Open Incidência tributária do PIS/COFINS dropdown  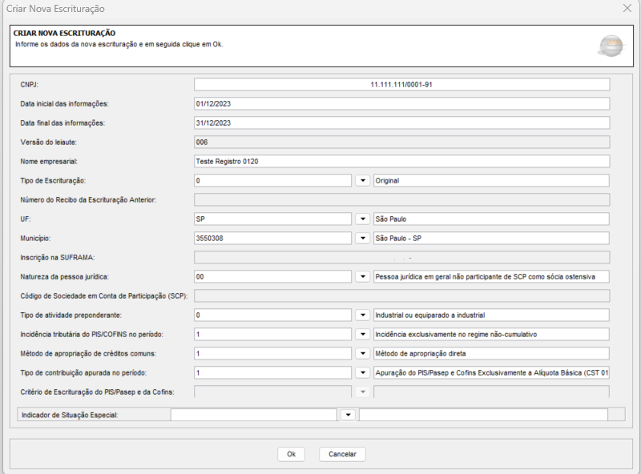coord(362,334)
